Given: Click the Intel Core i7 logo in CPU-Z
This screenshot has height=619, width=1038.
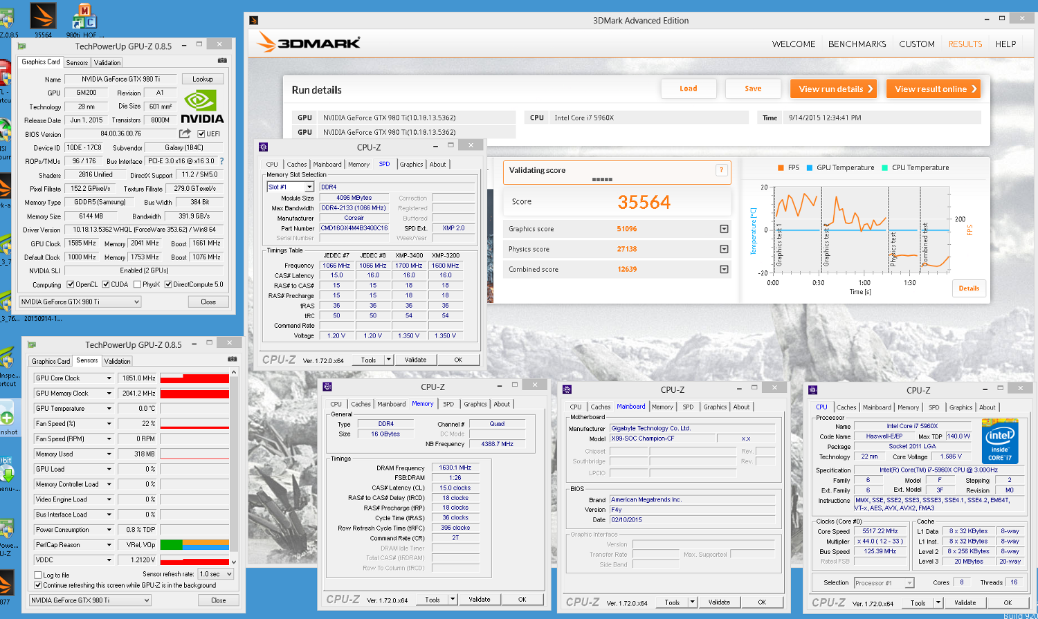Looking at the screenshot, I should pyautogui.click(x=1000, y=441).
